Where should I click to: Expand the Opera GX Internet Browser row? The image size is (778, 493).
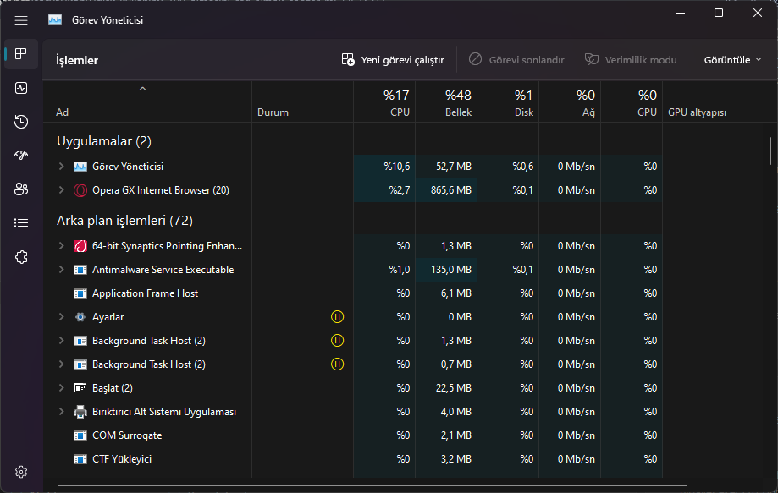pos(62,190)
